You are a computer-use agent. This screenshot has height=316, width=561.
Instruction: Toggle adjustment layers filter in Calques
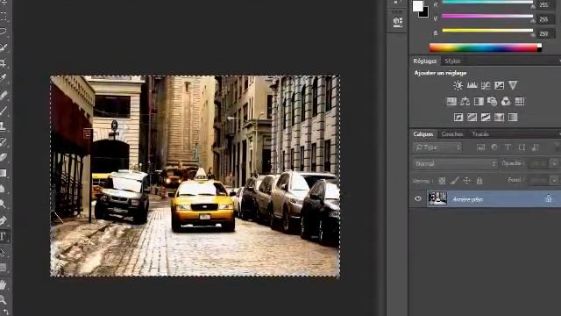(x=494, y=147)
